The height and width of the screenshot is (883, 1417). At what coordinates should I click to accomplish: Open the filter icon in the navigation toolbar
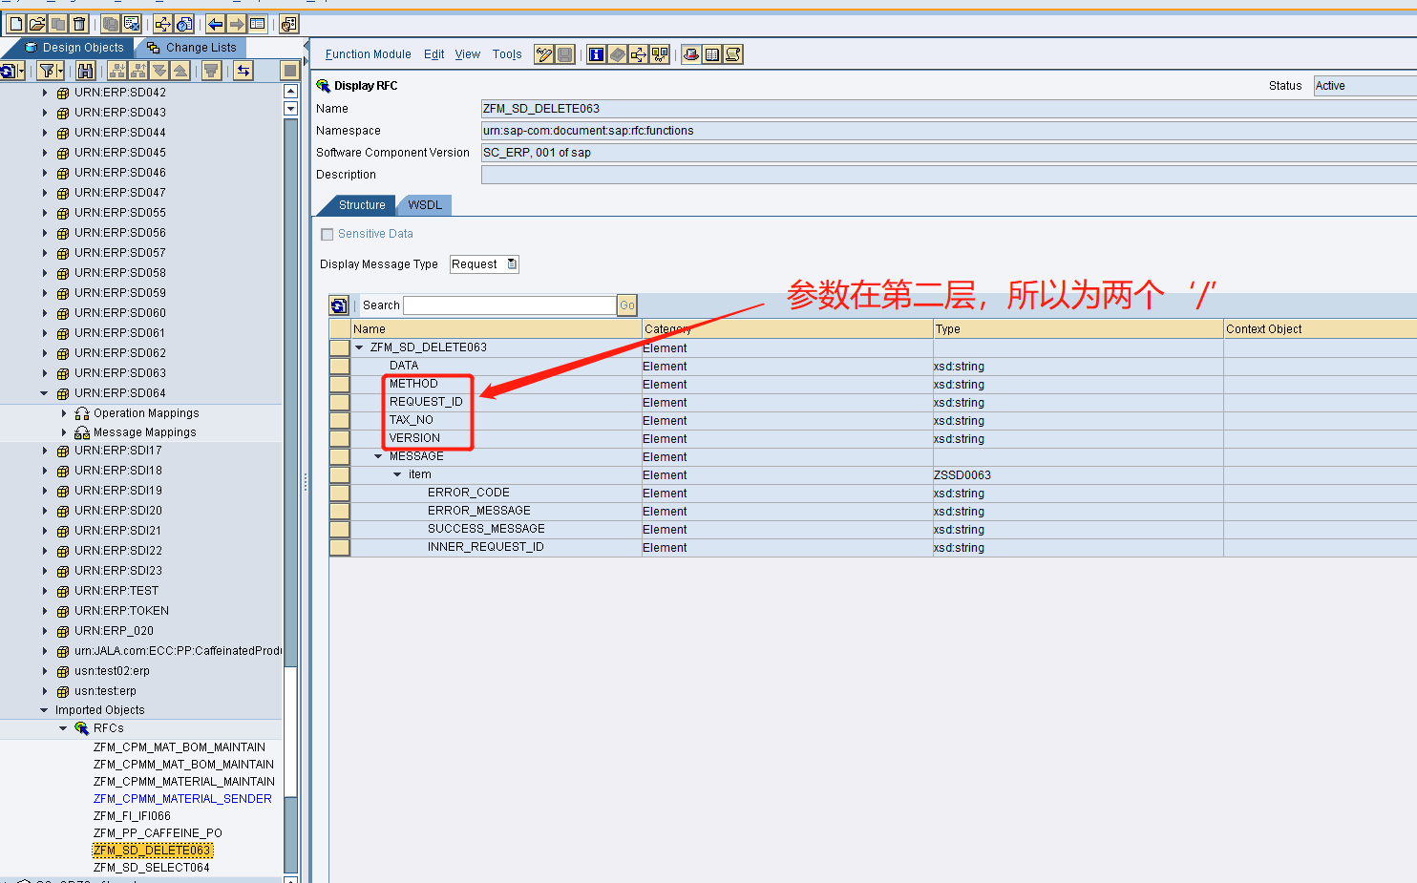tap(47, 70)
